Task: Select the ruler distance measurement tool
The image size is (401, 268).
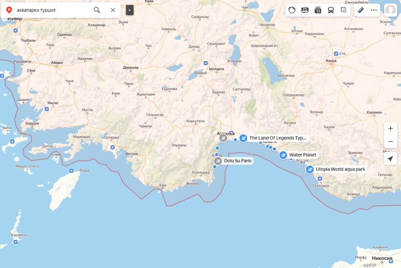Action: click(361, 10)
